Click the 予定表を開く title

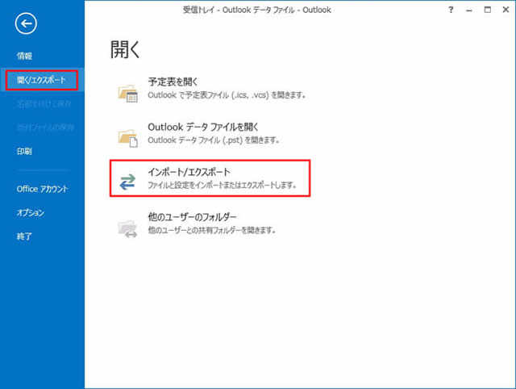pyautogui.click(x=173, y=82)
